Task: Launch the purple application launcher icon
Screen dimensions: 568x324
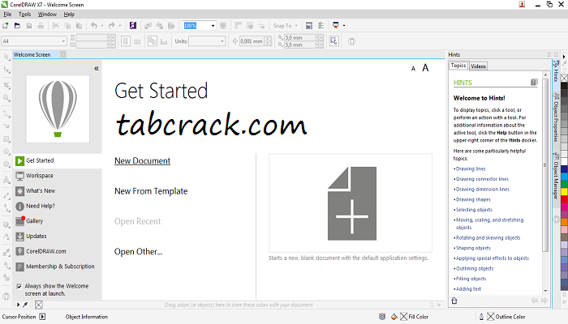Action: (x=133, y=25)
